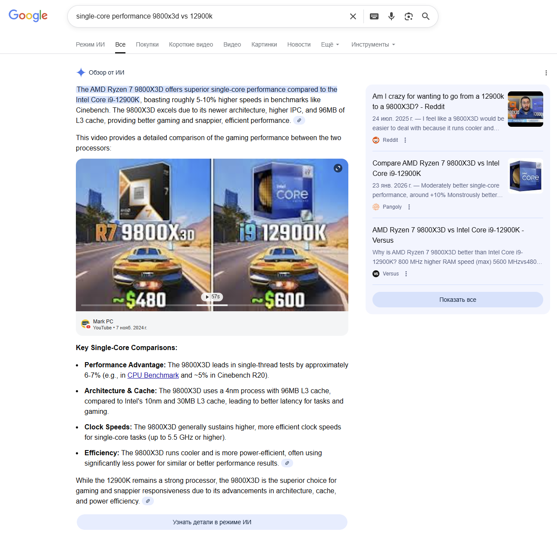
Task: Open search by image camera icon
Action: click(409, 16)
